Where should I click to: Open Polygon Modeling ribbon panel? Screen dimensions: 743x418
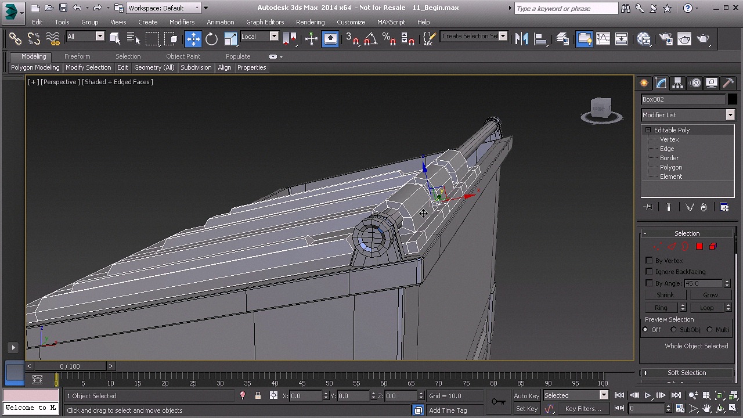tap(35, 67)
